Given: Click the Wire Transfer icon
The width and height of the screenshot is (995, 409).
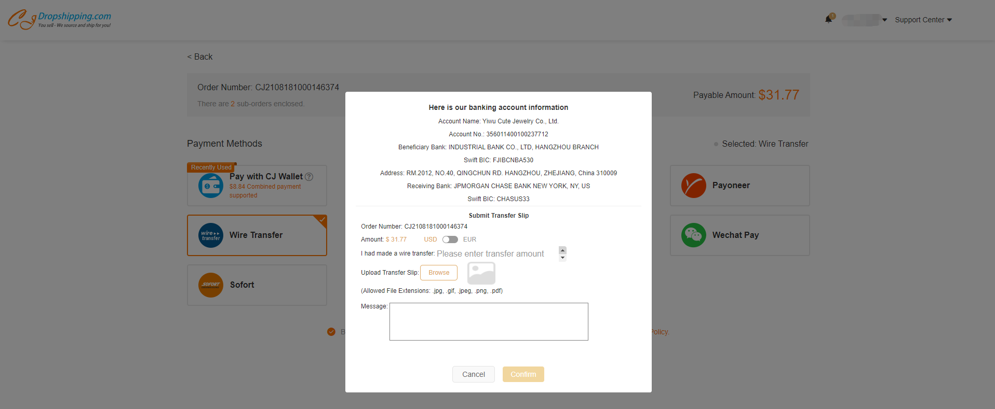Looking at the screenshot, I should tap(211, 235).
